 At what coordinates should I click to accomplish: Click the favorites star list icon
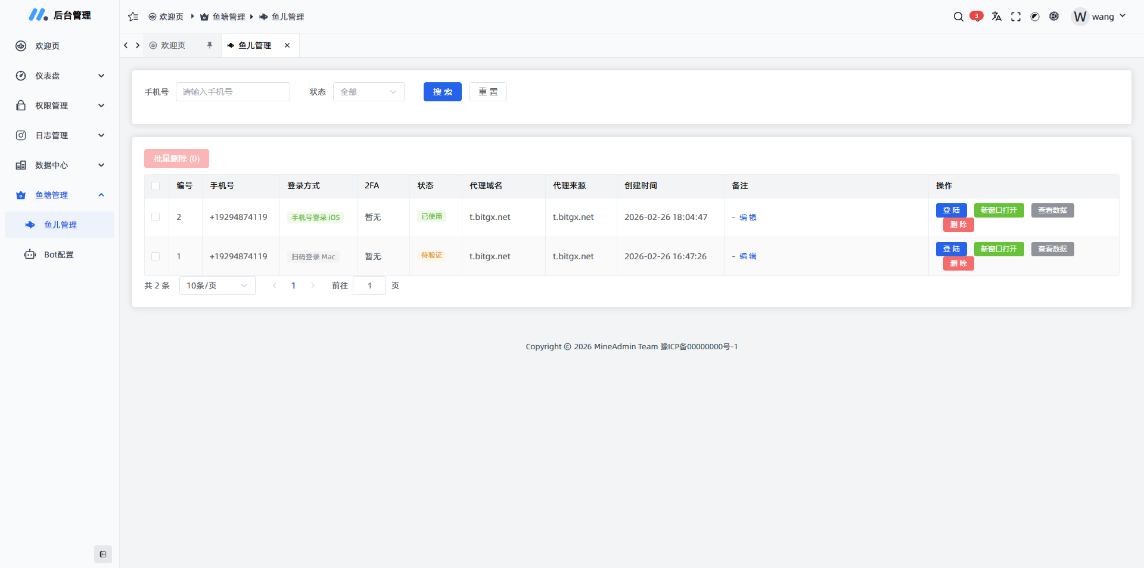click(133, 17)
